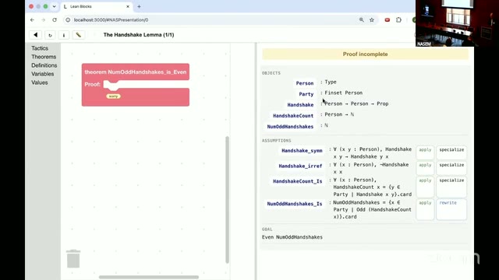499x280 pixels.
Task: Click apply for Handshake_irref
Action: click(425, 168)
